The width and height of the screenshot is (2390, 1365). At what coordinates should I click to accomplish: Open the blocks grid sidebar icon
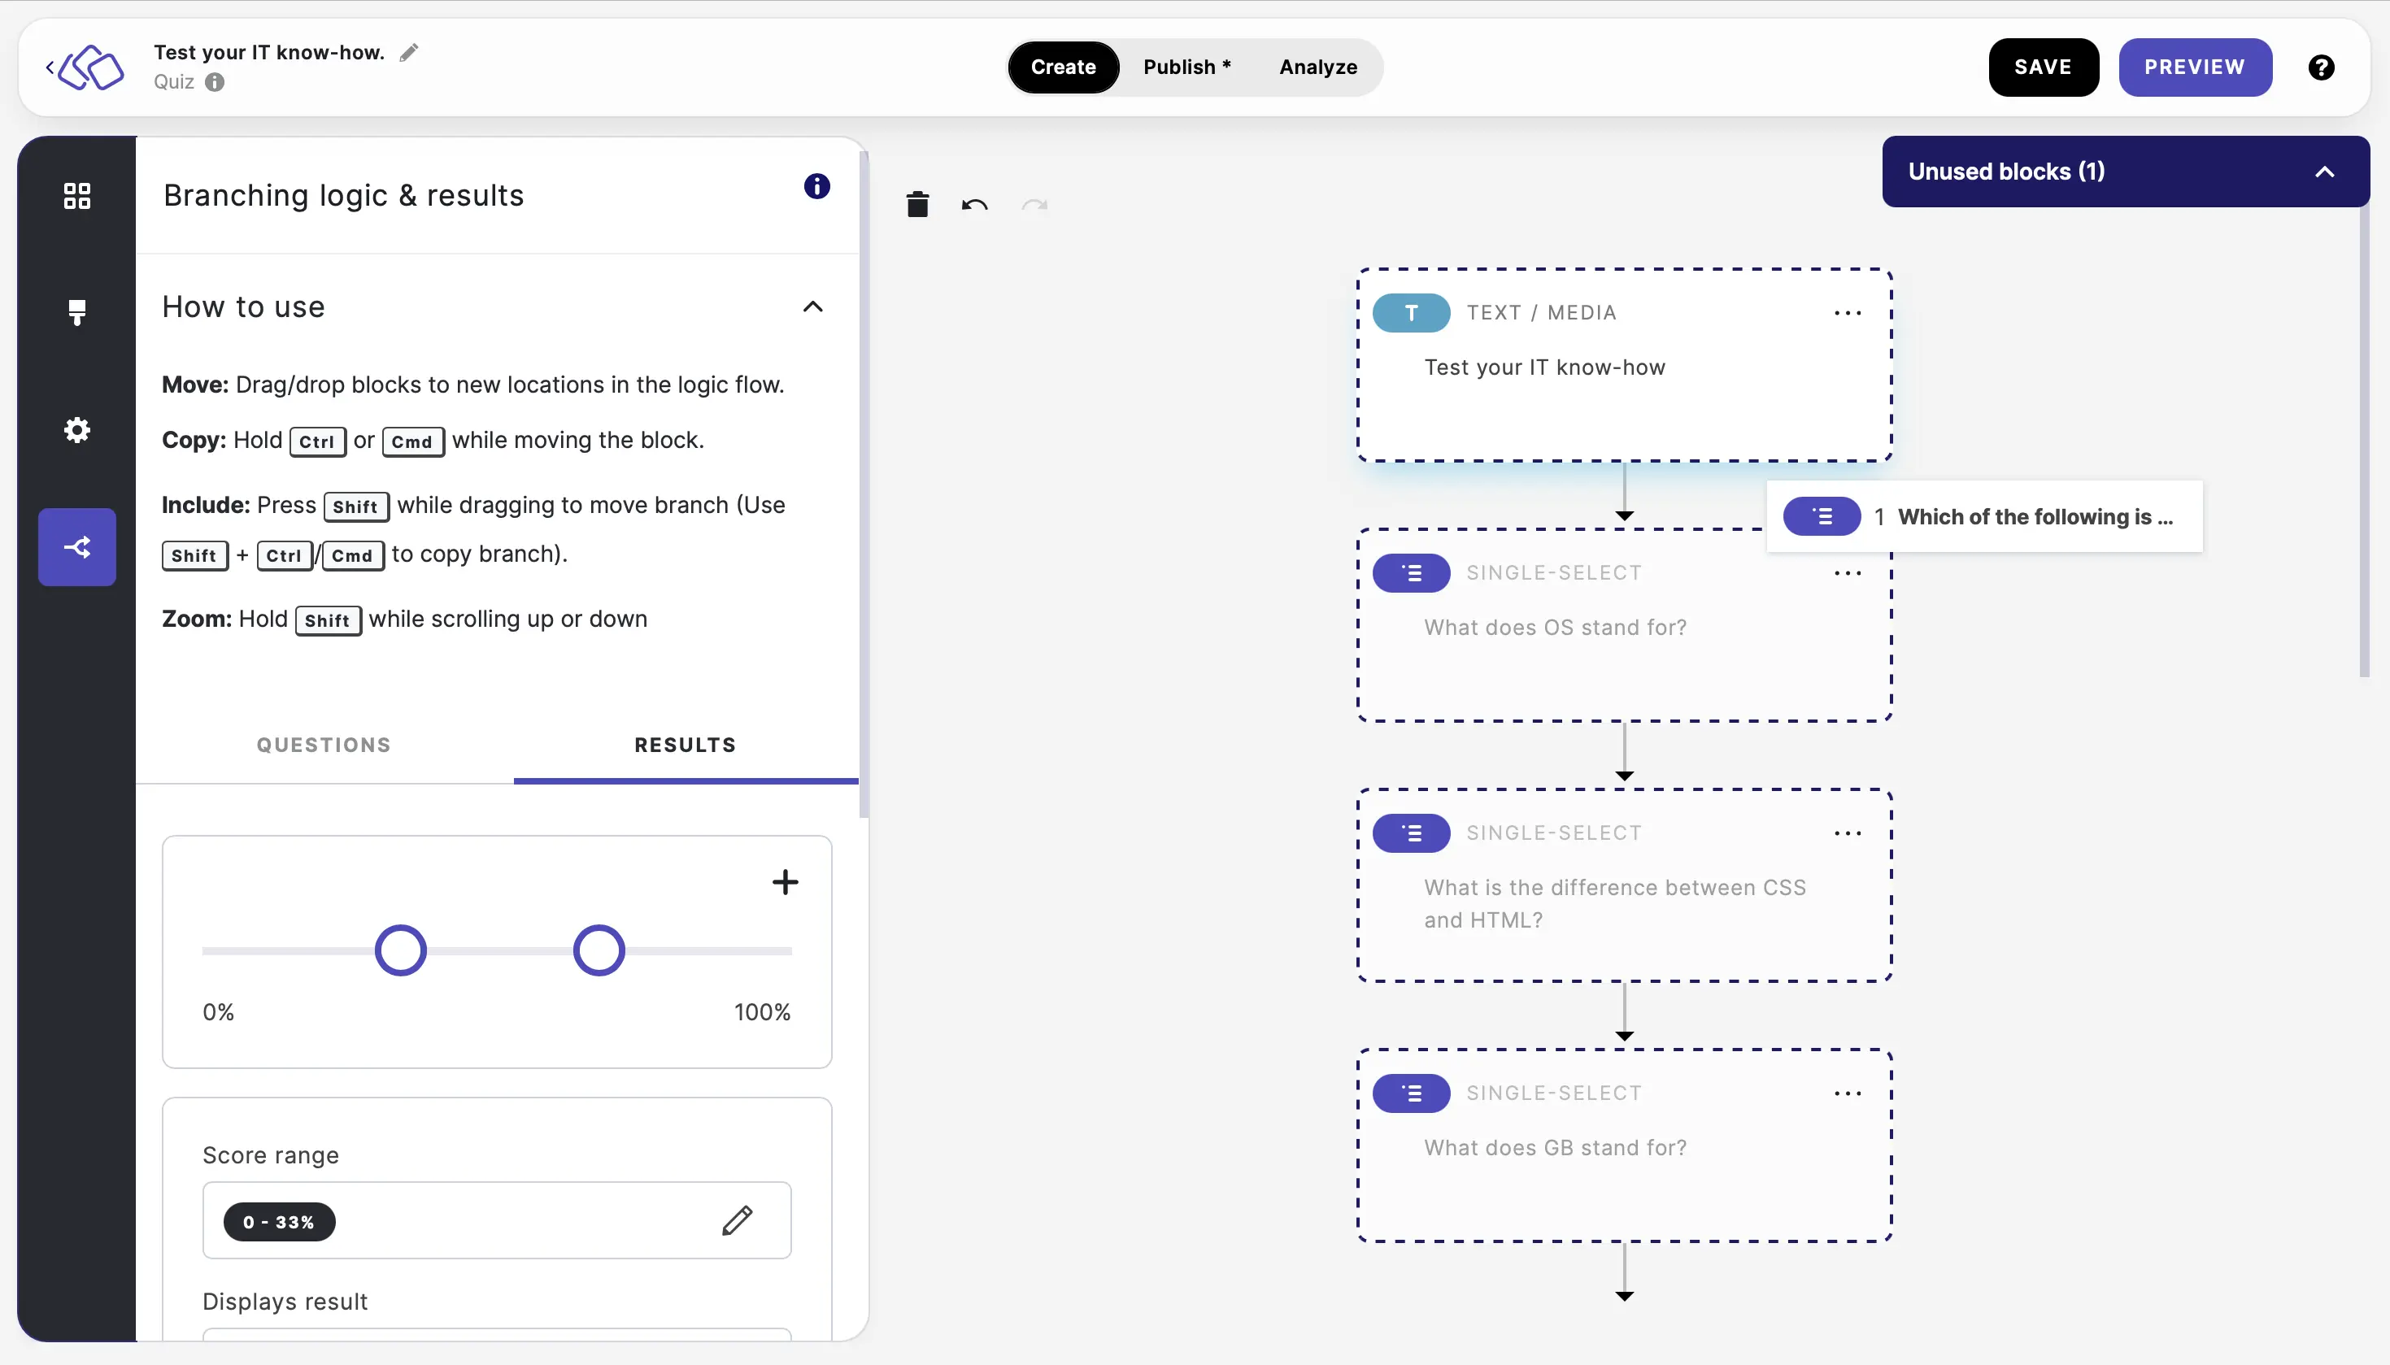77,196
